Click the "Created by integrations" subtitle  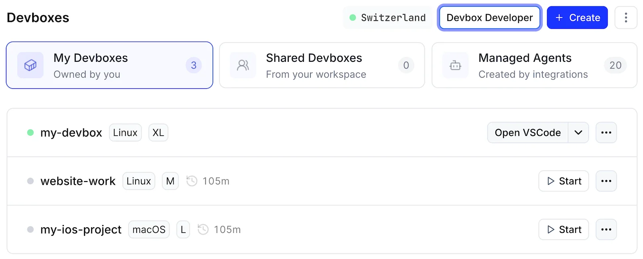(x=533, y=75)
